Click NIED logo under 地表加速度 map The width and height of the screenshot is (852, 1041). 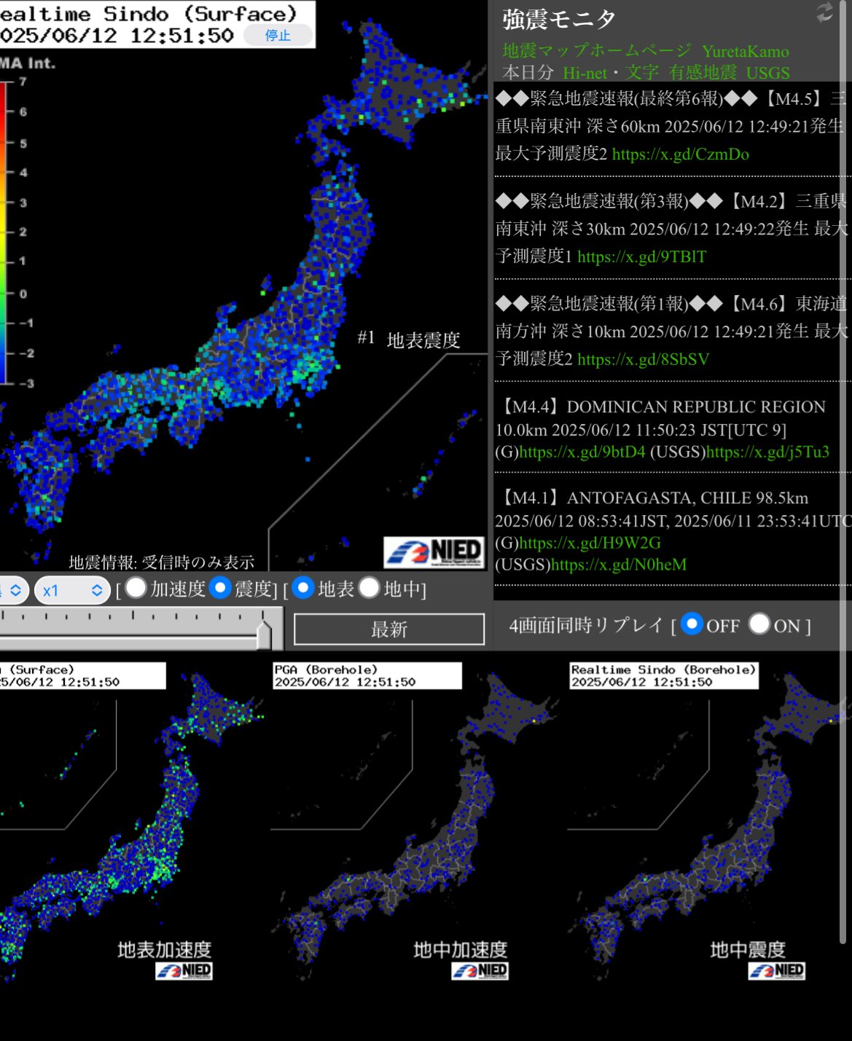click(x=184, y=970)
